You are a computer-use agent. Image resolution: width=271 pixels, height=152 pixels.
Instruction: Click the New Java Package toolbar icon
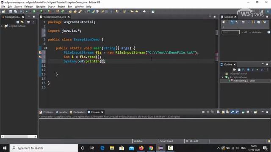point(58,11)
